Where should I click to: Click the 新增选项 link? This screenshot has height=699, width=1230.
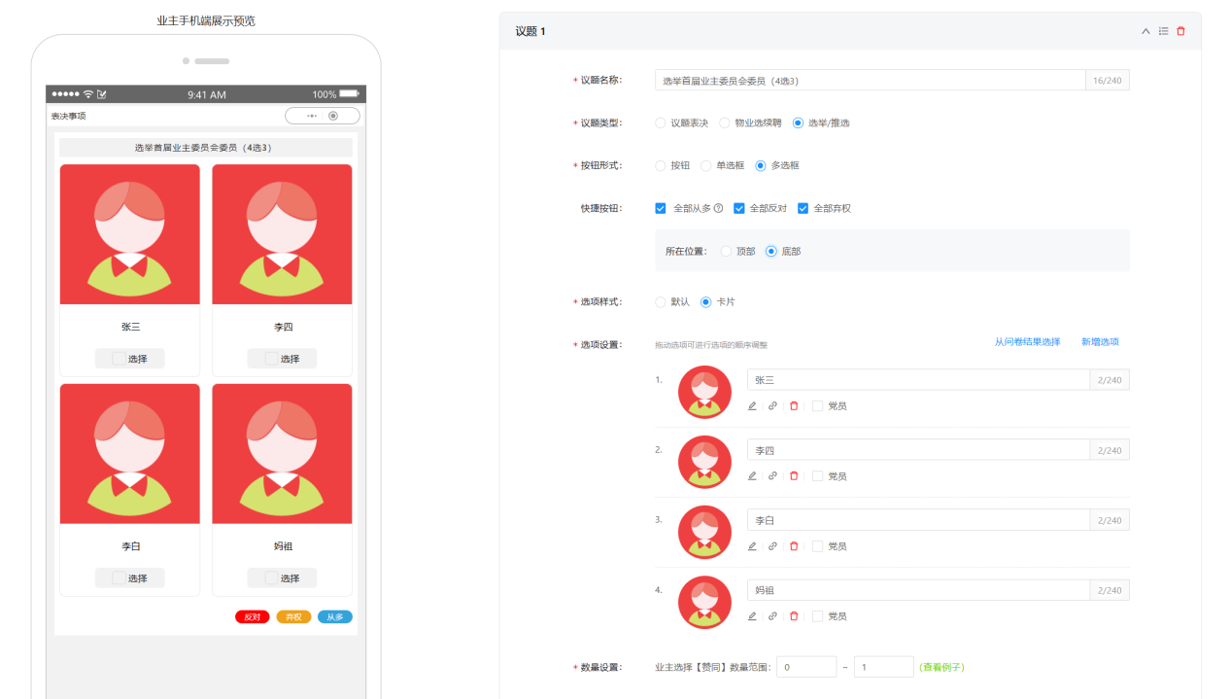(x=1100, y=342)
